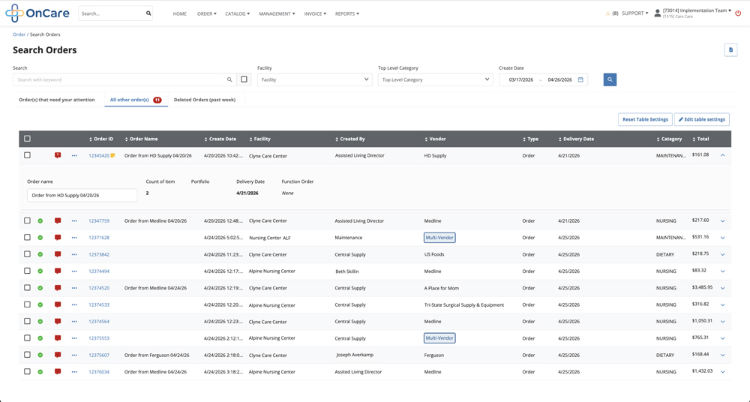Toggle the select-all header checkbox
Screen dimensions: 750x402
27,139
